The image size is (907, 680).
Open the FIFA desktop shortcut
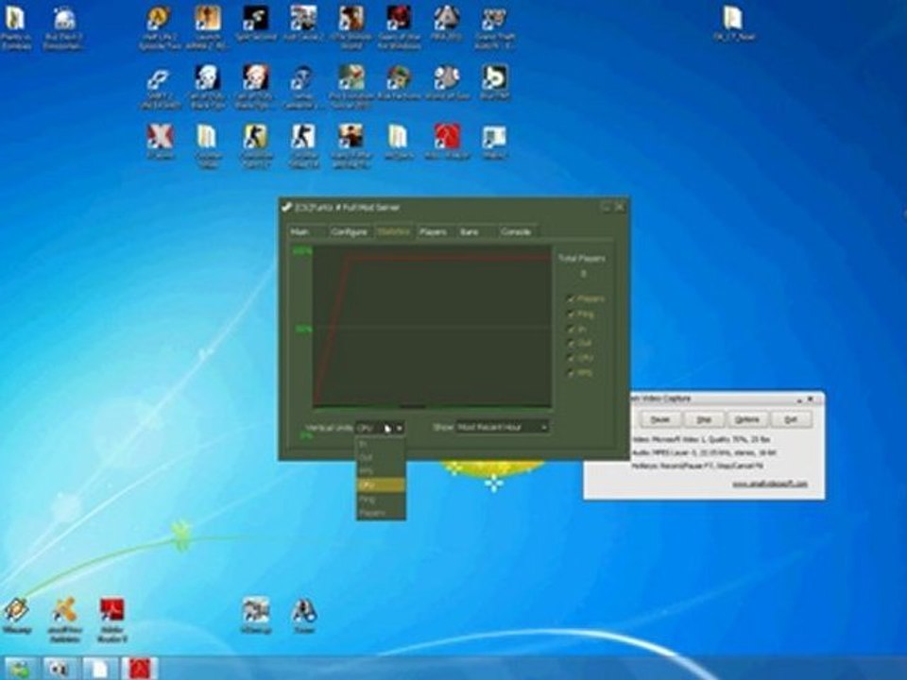pyautogui.click(x=447, y=25)
